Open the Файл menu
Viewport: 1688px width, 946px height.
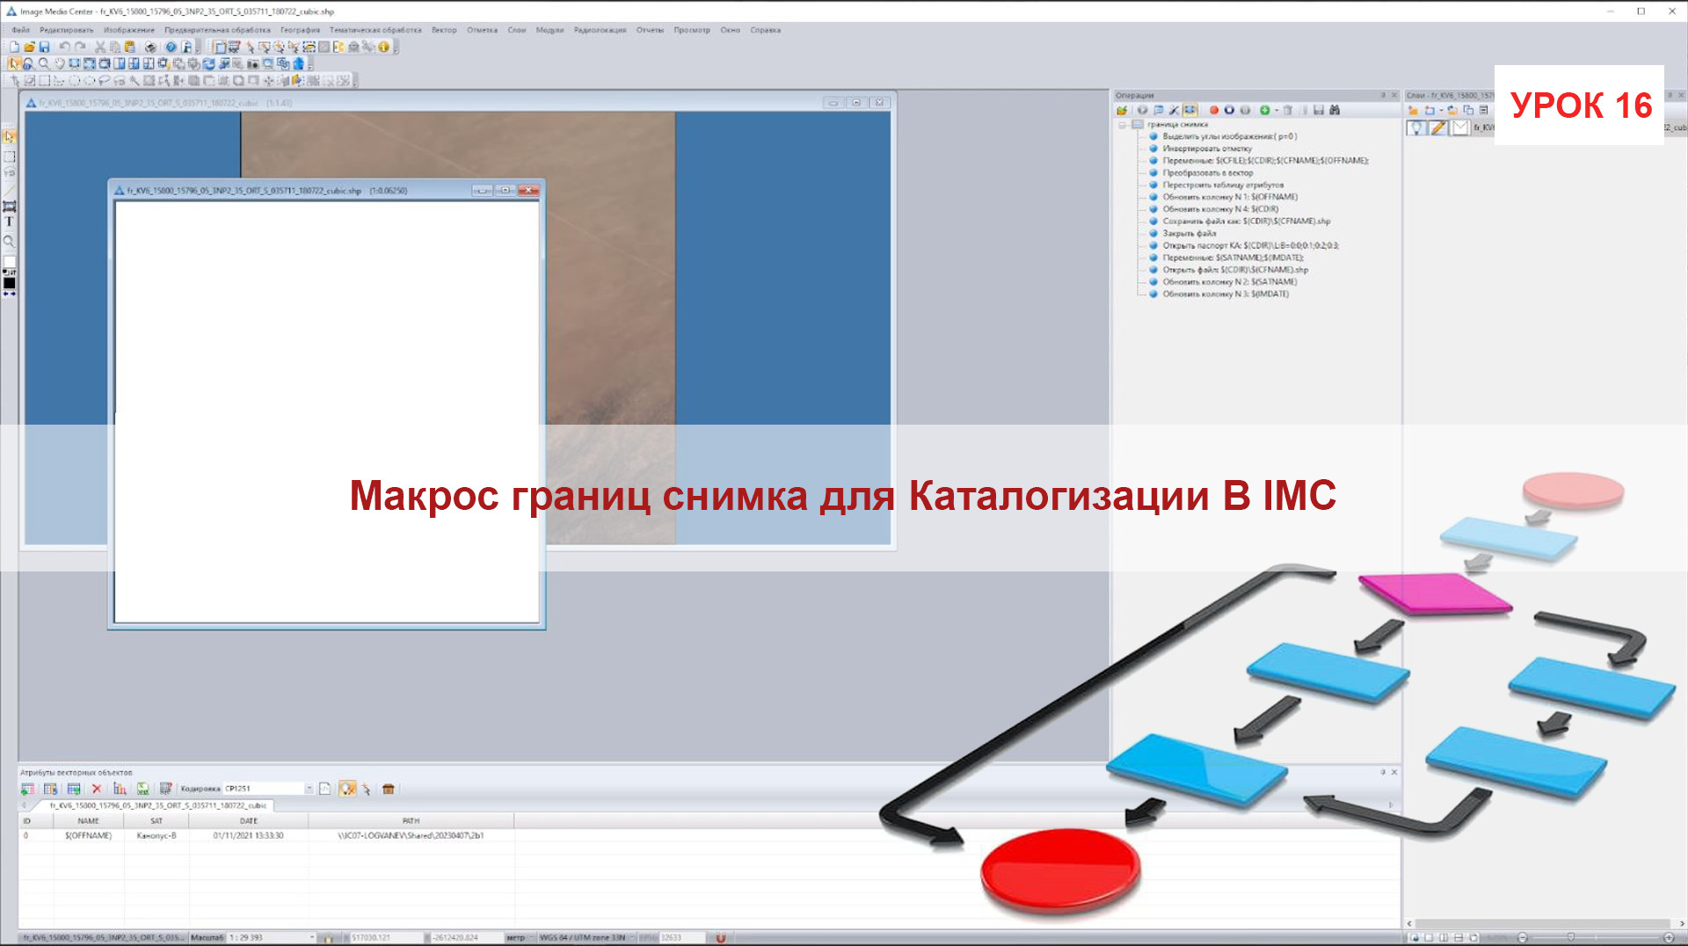[21, 30]
